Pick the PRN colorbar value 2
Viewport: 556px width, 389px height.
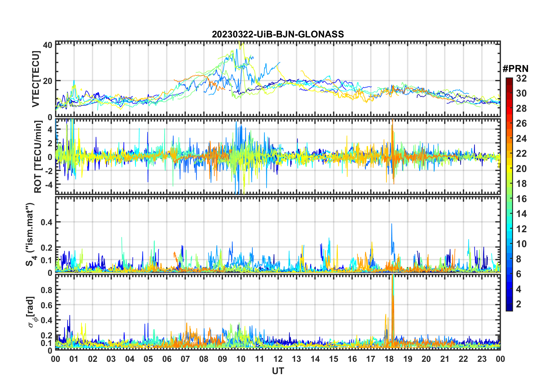(519, 304)
